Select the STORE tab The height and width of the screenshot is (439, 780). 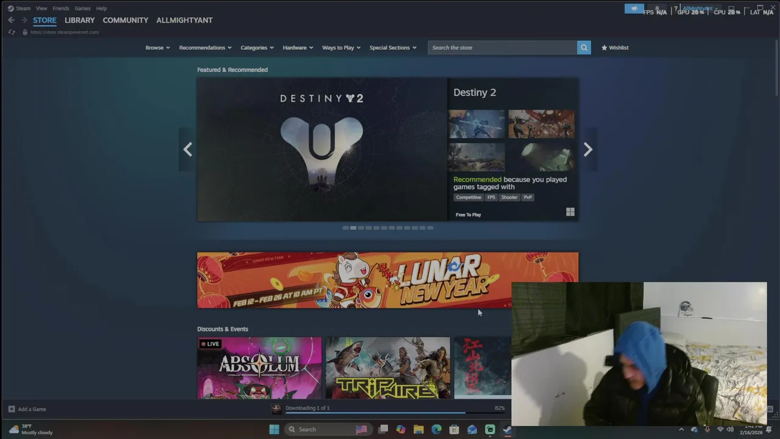[44, 20]
